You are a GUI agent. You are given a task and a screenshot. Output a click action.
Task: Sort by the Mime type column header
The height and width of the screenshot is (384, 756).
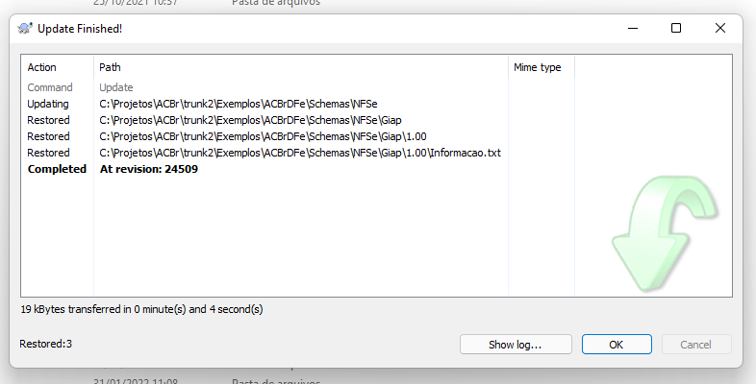pos(542,67)
